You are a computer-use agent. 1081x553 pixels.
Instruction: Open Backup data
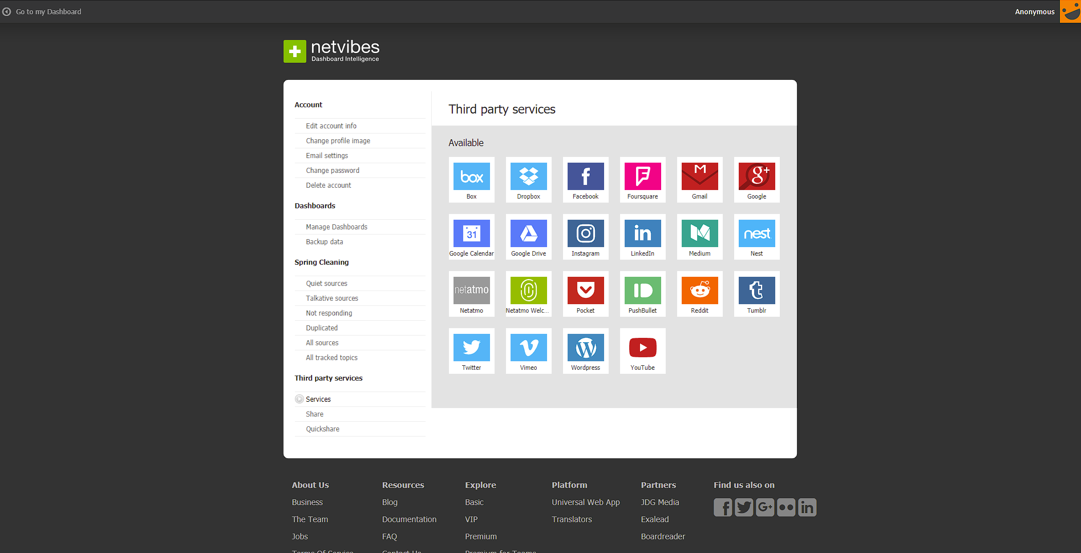click(x=325, y=242)
